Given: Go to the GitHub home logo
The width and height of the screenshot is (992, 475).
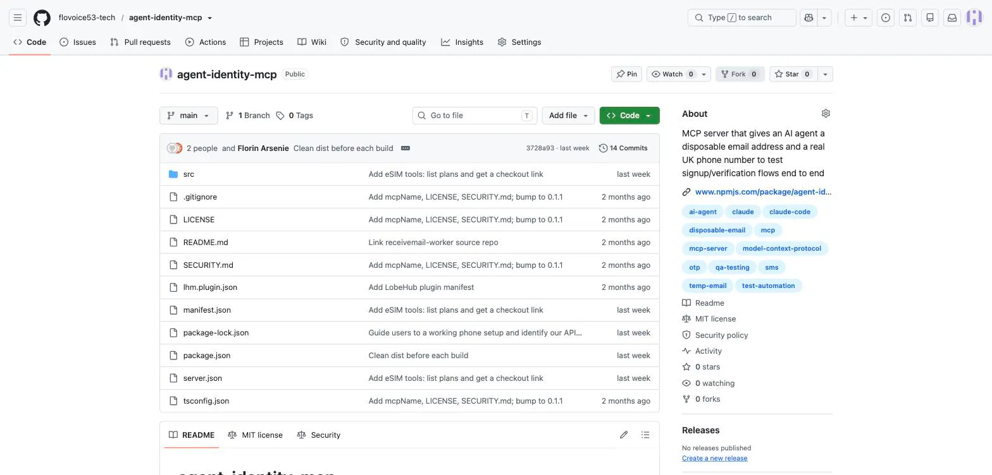Looking at the screenshot, I should [x=42, y=18].
